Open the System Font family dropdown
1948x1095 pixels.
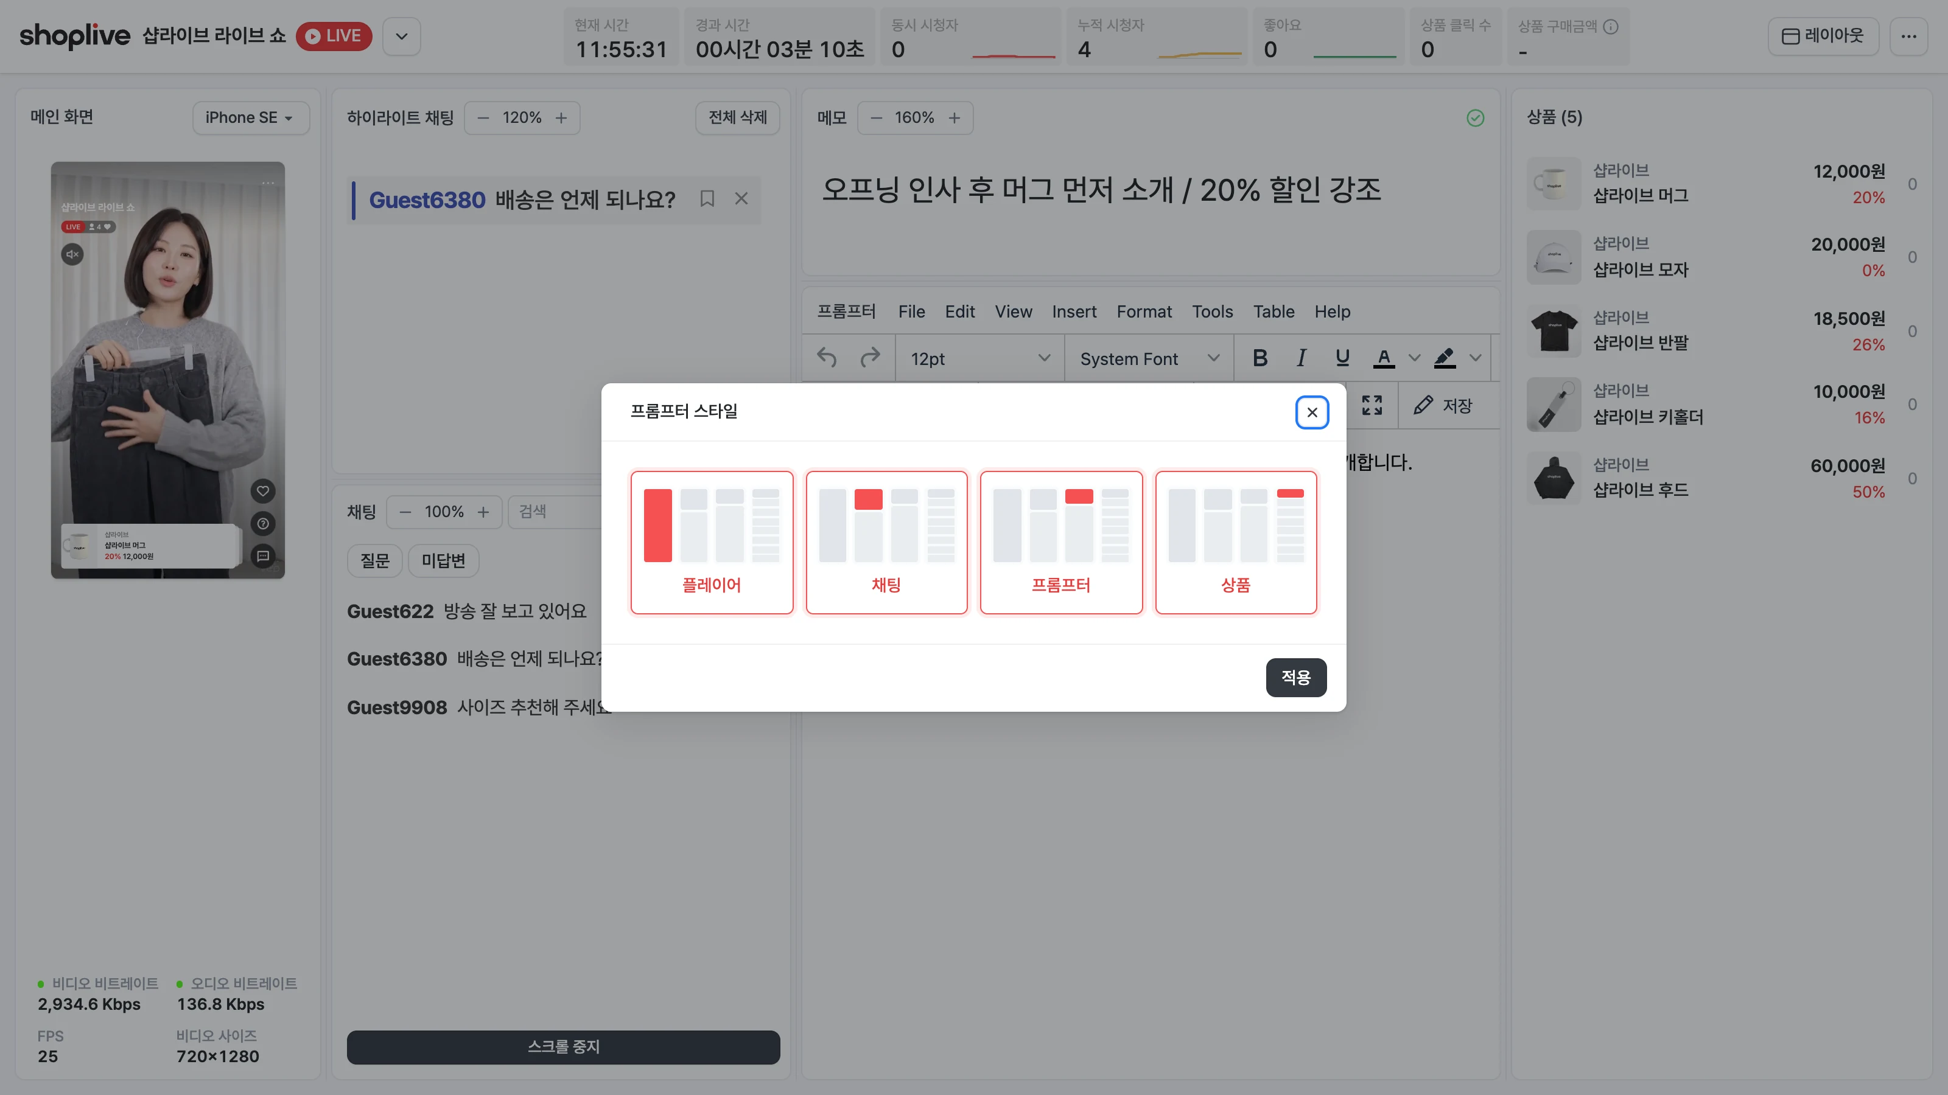coord(1149,358)
